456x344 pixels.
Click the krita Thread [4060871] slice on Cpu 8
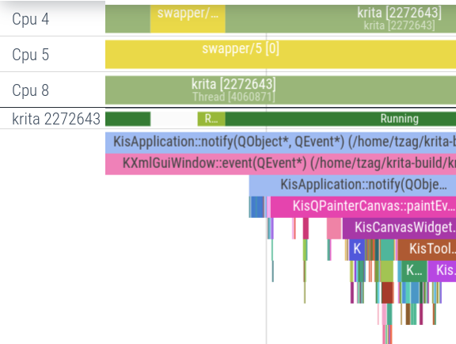280,90
